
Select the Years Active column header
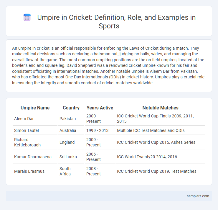pyautogui.click(x=100, y=108)
